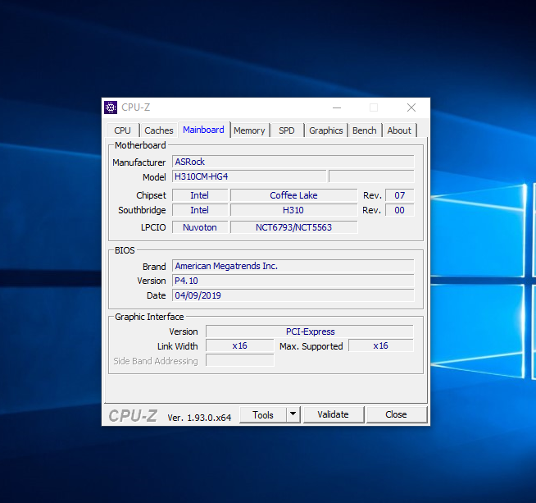Click the Manufacturer field showing ASRock

pyautogui.click(x=293, y=162)
